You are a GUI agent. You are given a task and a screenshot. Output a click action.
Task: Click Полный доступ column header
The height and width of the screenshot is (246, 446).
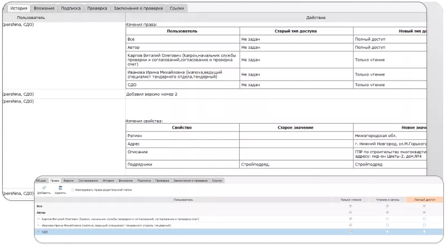(x=424, y=199)
